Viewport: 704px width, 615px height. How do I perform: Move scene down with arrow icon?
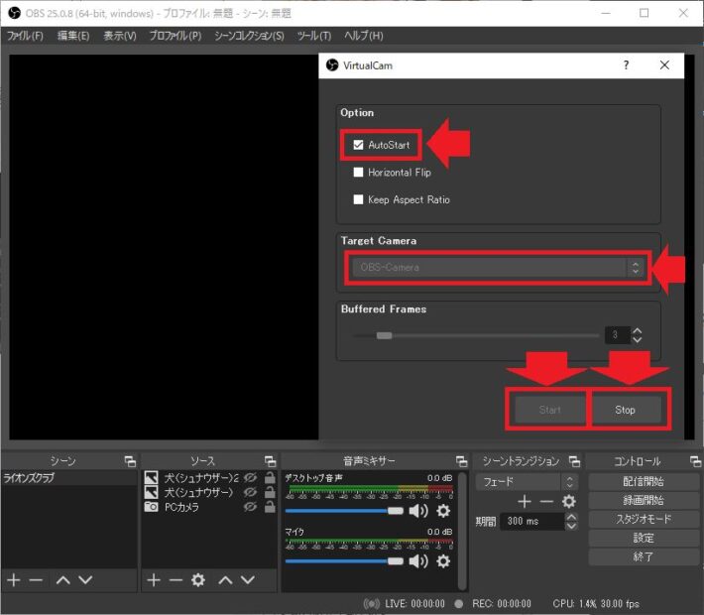coord(85,580)
